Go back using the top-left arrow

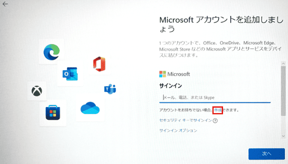5,4
